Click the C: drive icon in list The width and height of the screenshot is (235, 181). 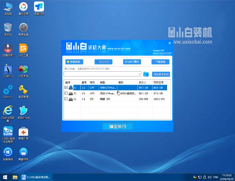click(71, 88)
